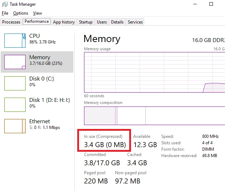225x192 pixels.
Task: Open the Options menu
Action: coord(21,13)
